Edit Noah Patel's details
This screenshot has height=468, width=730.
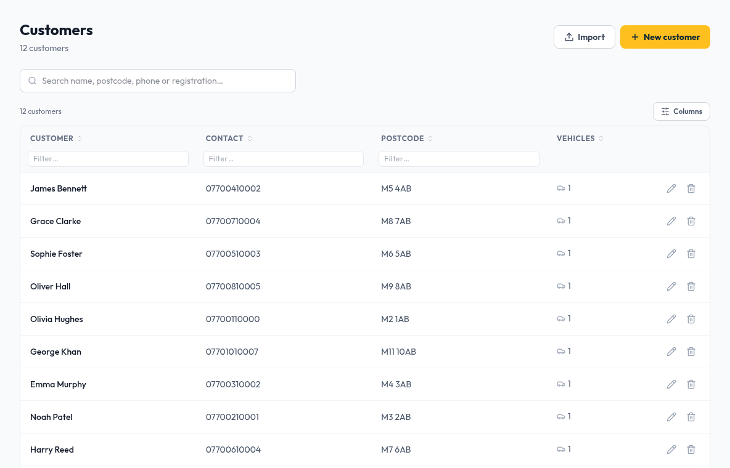[671, 416]
